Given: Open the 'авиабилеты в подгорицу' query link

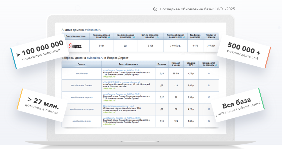Looking at the screenshot, I should pyautogui.click(x=82, y=109).
